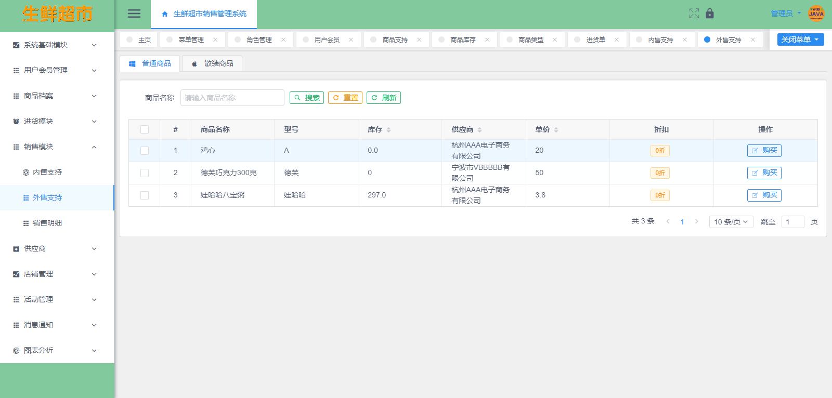Open 销售明细 in the sidebar
832x398 pixels.
47,223
